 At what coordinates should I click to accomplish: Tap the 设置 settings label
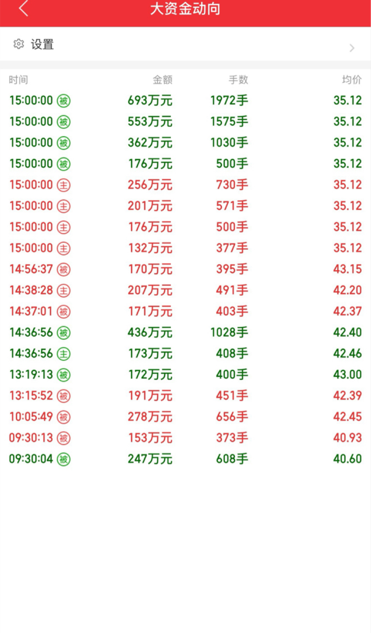(x=43, y=44)
